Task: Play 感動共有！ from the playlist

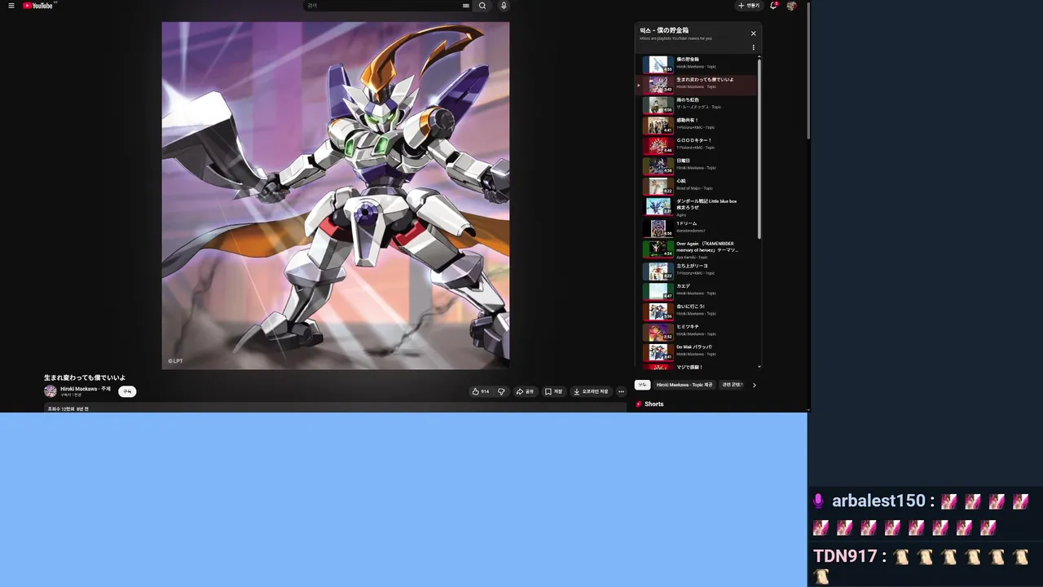Action: pyautogui.click(x=697, y=124)
